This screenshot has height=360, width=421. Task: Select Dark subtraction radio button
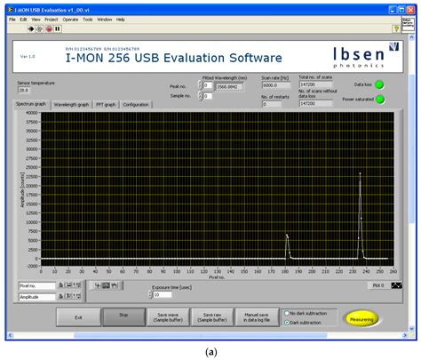pos(287,323)
